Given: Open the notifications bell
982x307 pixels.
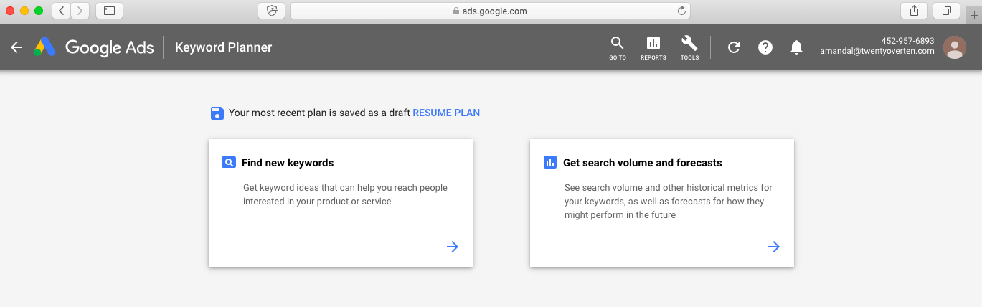Looking at the screenshot, I should [796, 47].
